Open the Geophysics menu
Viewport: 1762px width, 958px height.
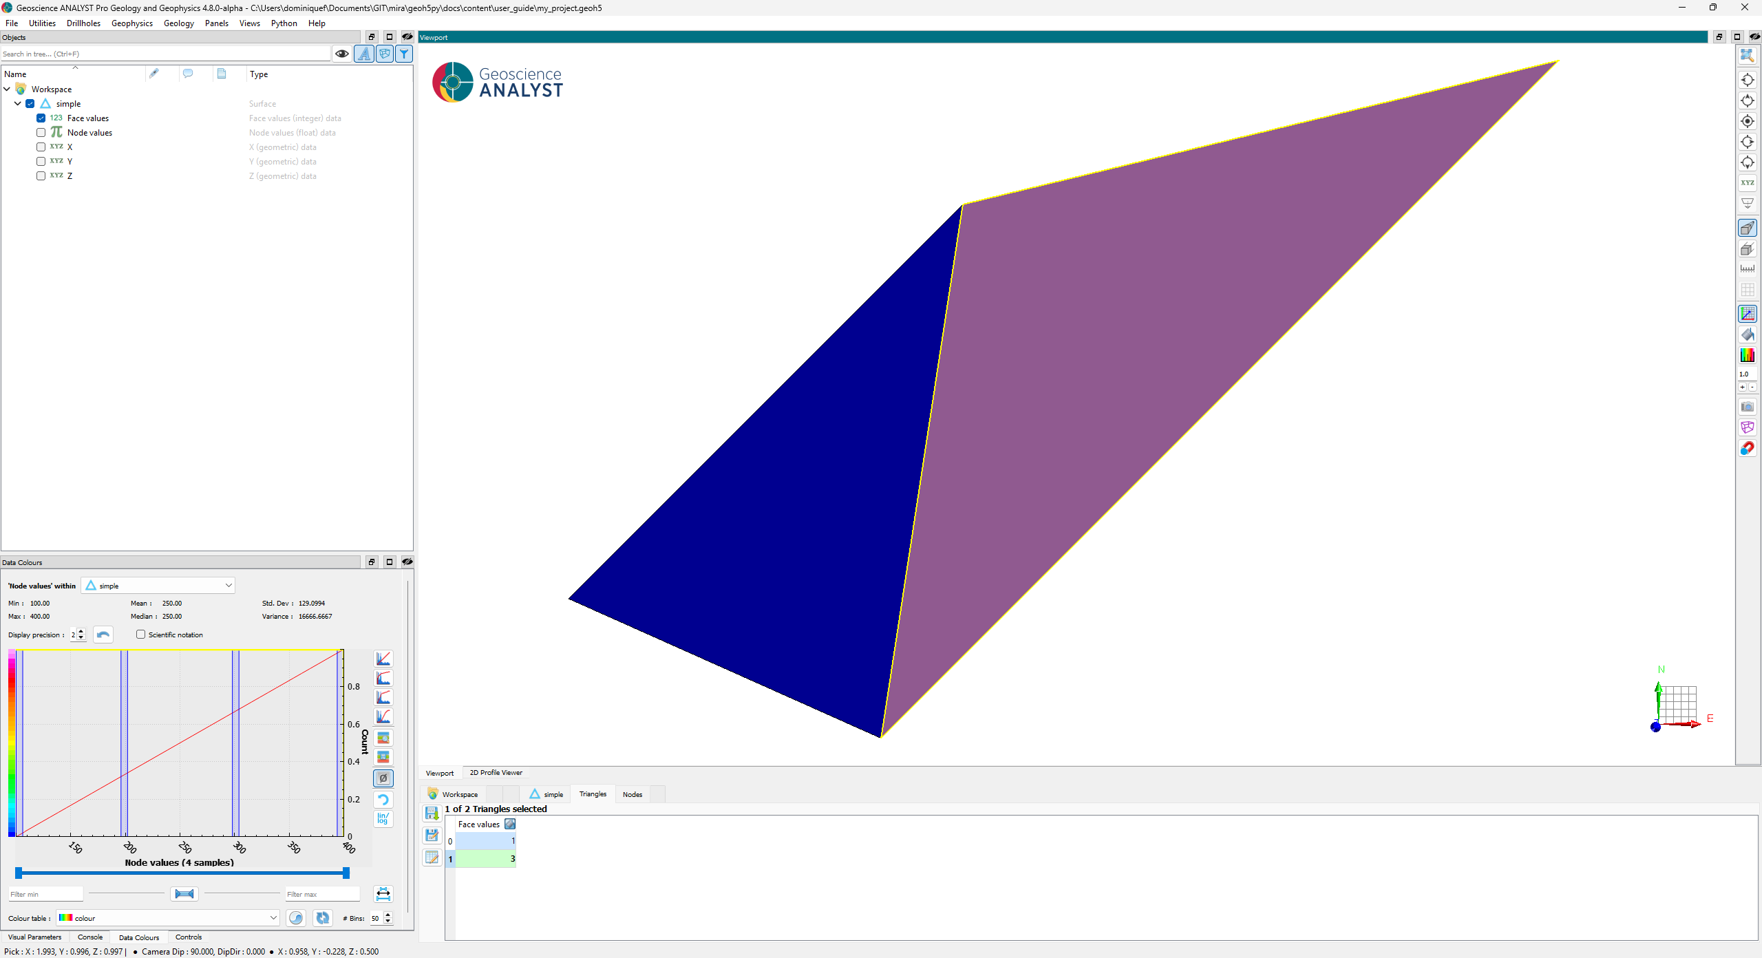(x=132, y=23)
